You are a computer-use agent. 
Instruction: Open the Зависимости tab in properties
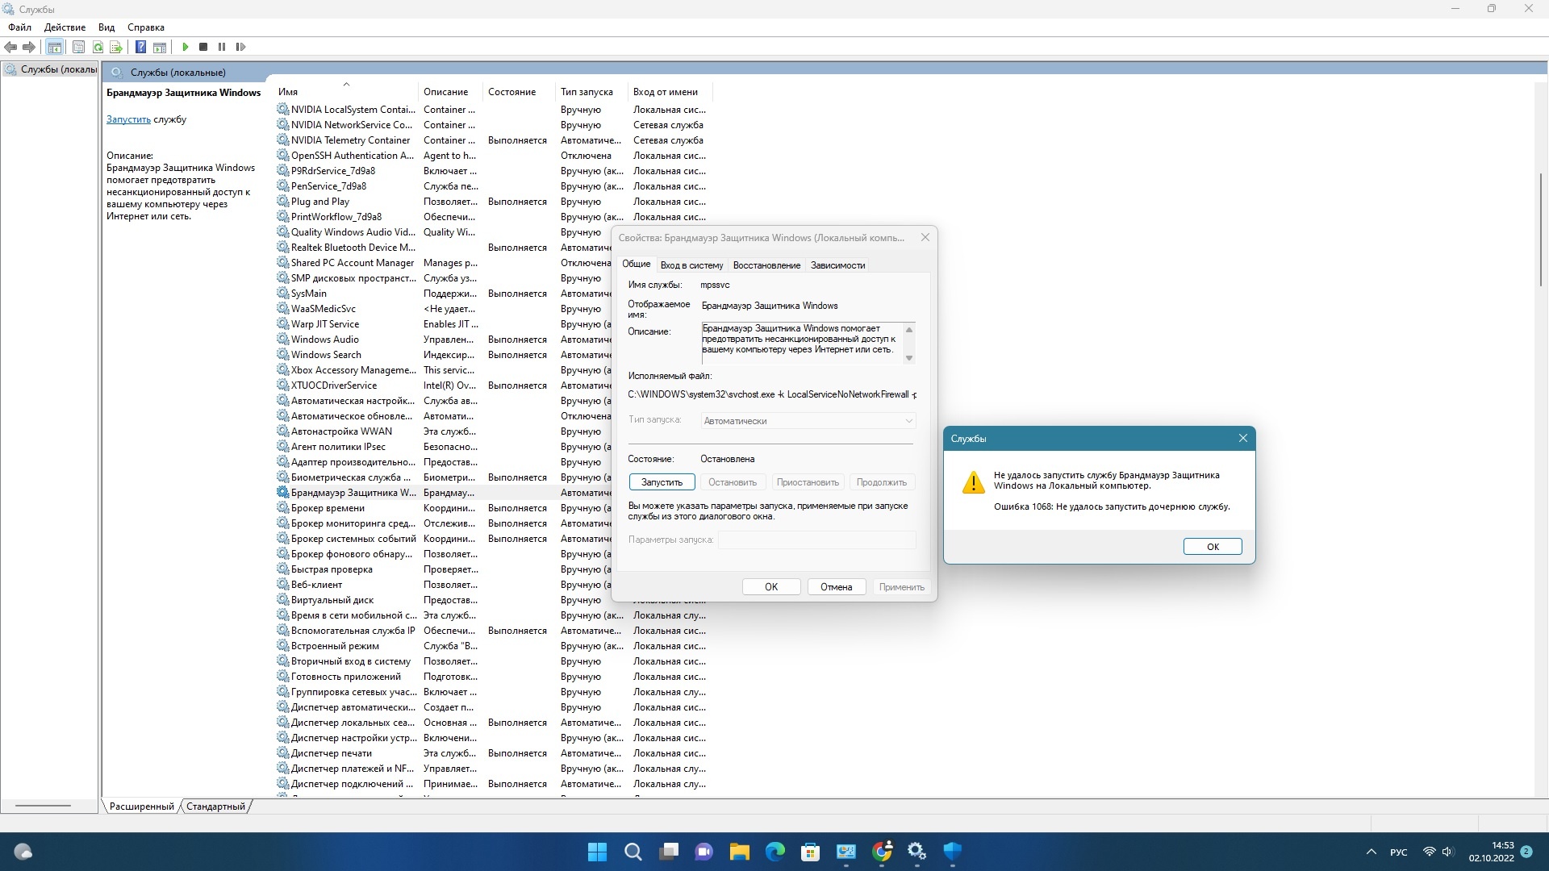(837, 264)
